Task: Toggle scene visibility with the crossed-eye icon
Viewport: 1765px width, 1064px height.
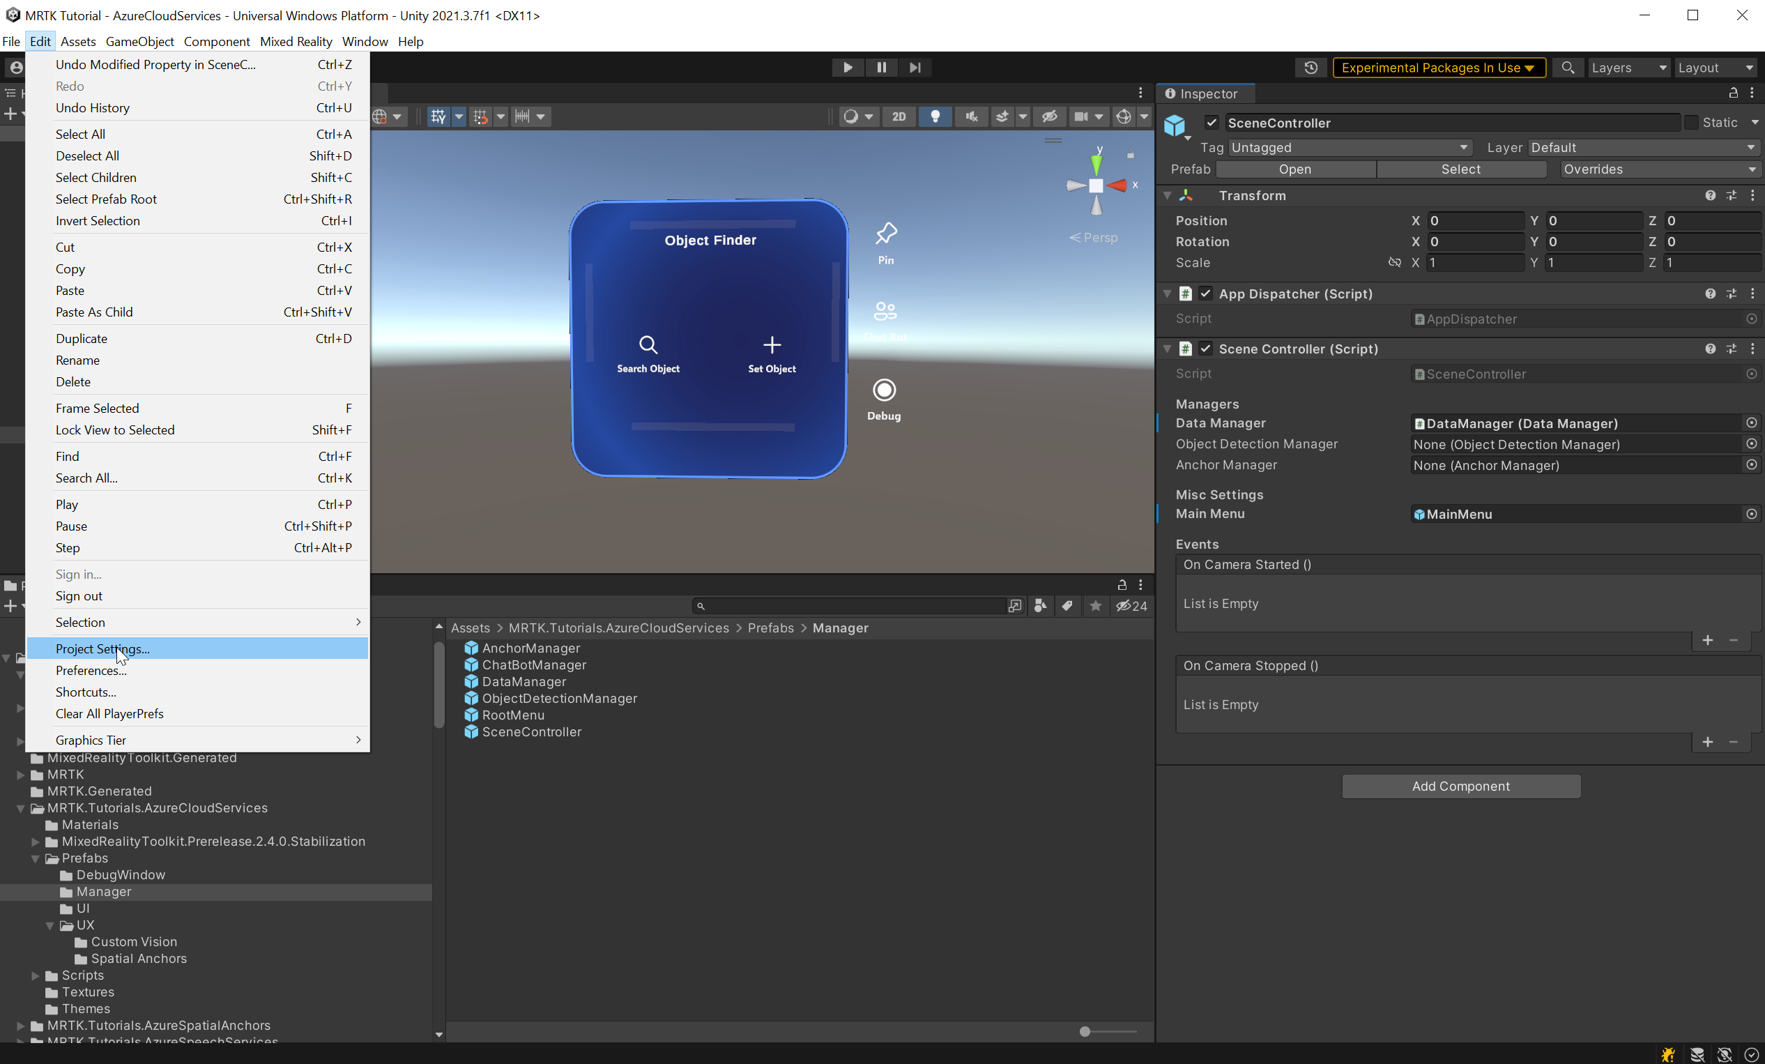Action: point(1049,116)
